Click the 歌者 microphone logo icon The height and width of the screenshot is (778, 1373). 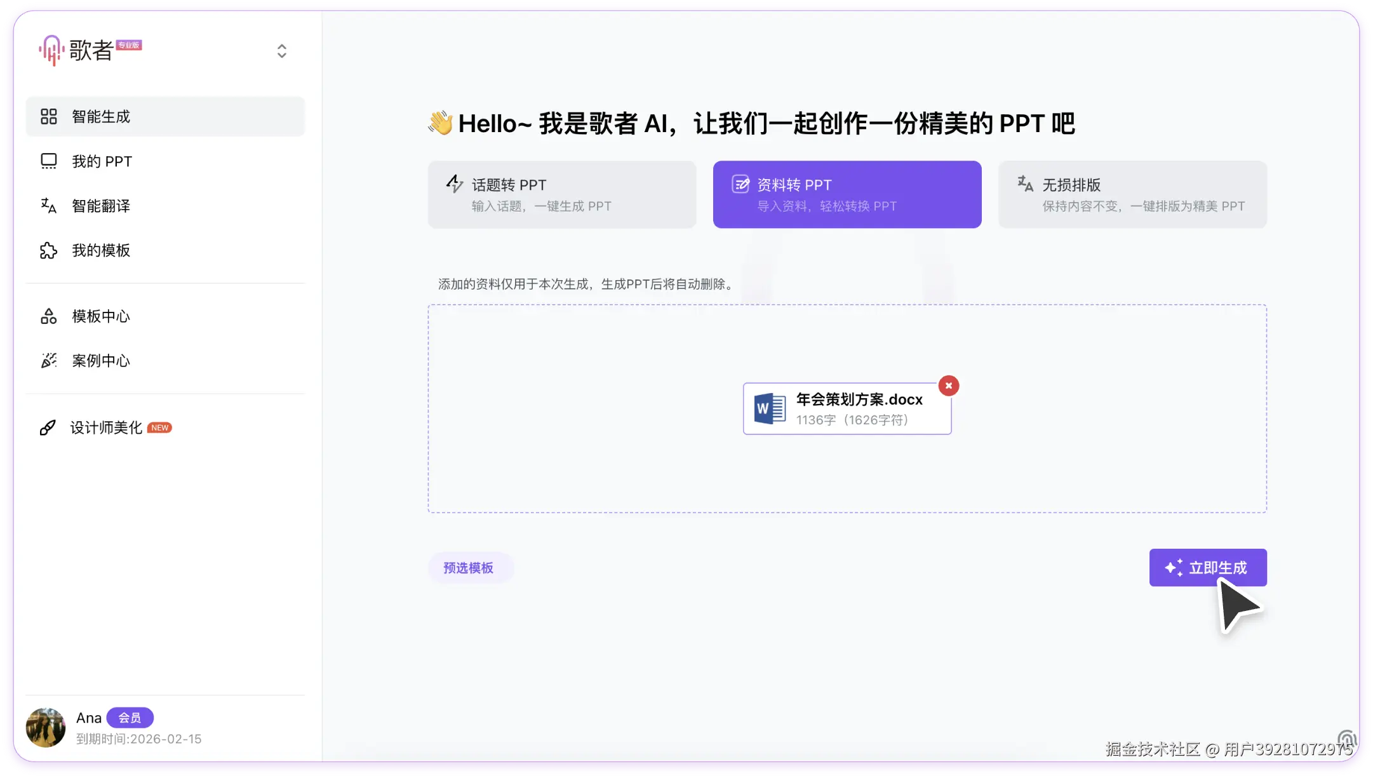[x=51, y=50]
